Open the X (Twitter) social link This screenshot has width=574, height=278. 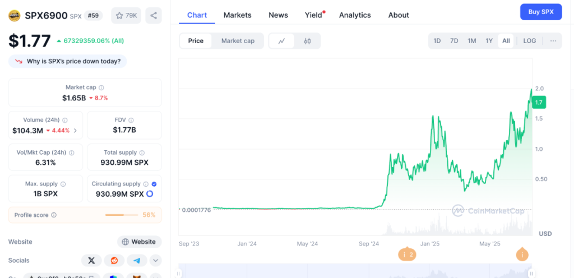(x=91, y=261)
